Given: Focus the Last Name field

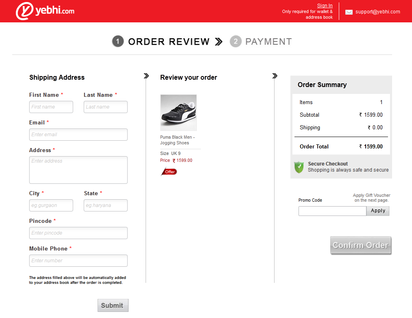Looking at the screenshot, I should click(106, 107).
